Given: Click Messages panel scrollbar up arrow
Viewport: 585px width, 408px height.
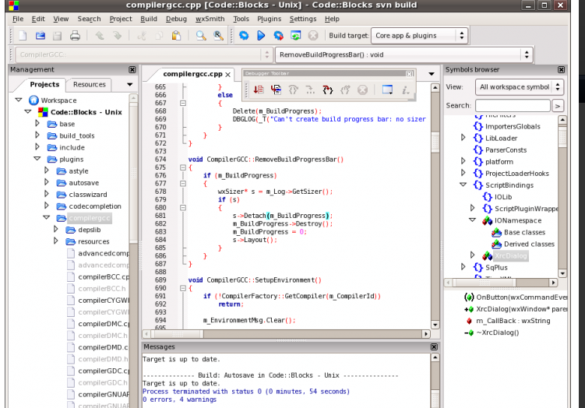Looking at the screenshot, I should click(435, 357).
